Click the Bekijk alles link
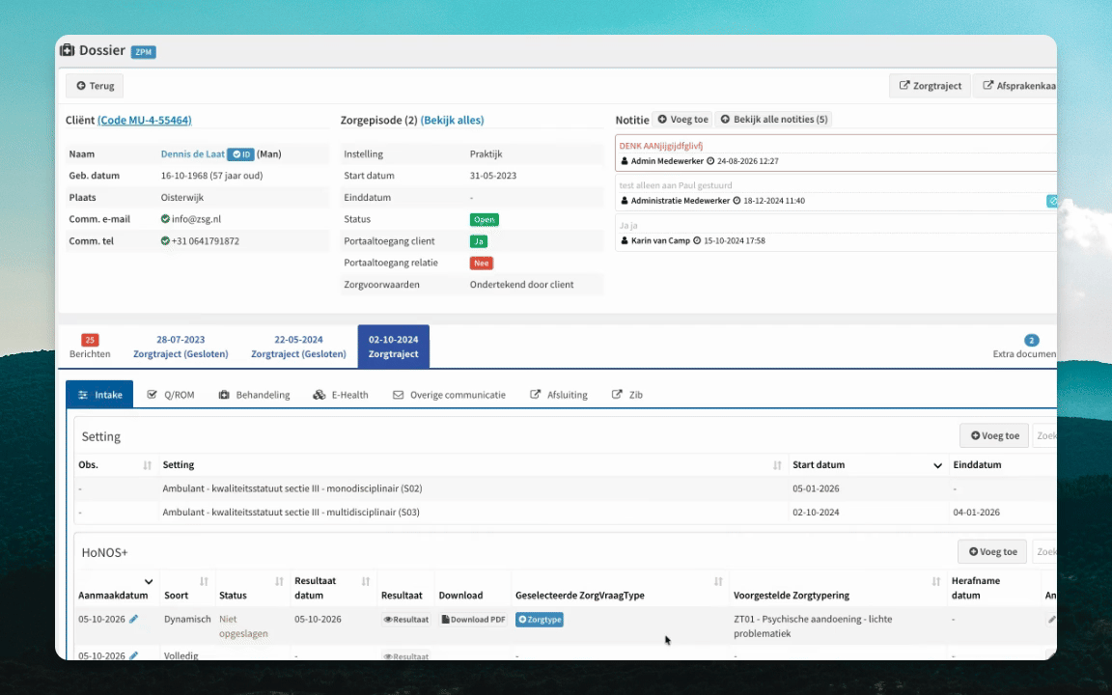 453,120
